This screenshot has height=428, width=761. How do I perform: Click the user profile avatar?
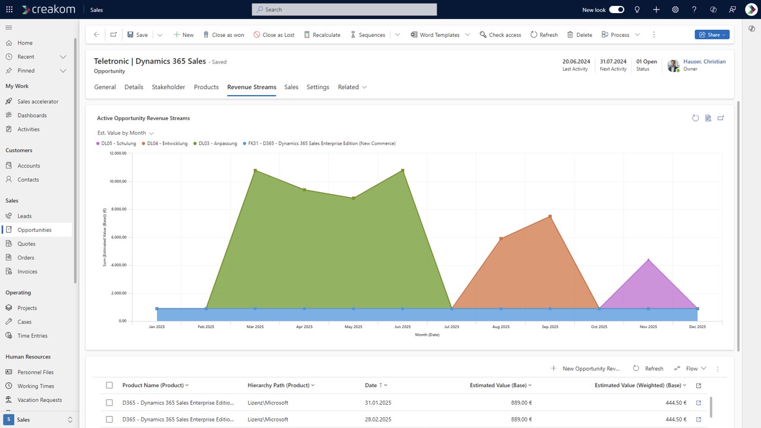coord(751,10)
